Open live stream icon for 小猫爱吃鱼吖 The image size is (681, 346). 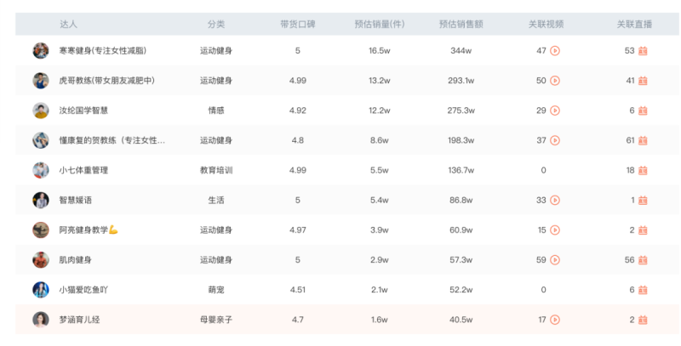[x=643, y=290]
